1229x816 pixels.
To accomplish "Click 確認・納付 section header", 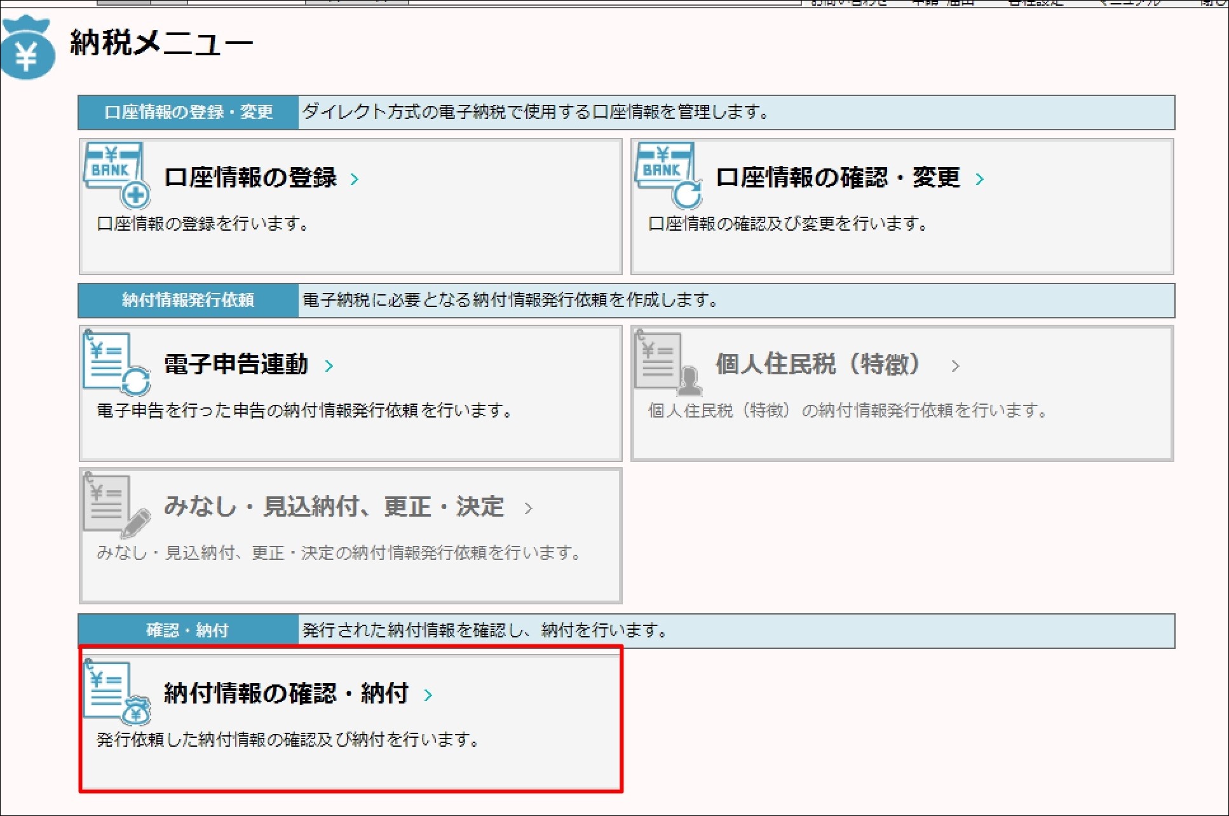I will click(x=188, y=630).
